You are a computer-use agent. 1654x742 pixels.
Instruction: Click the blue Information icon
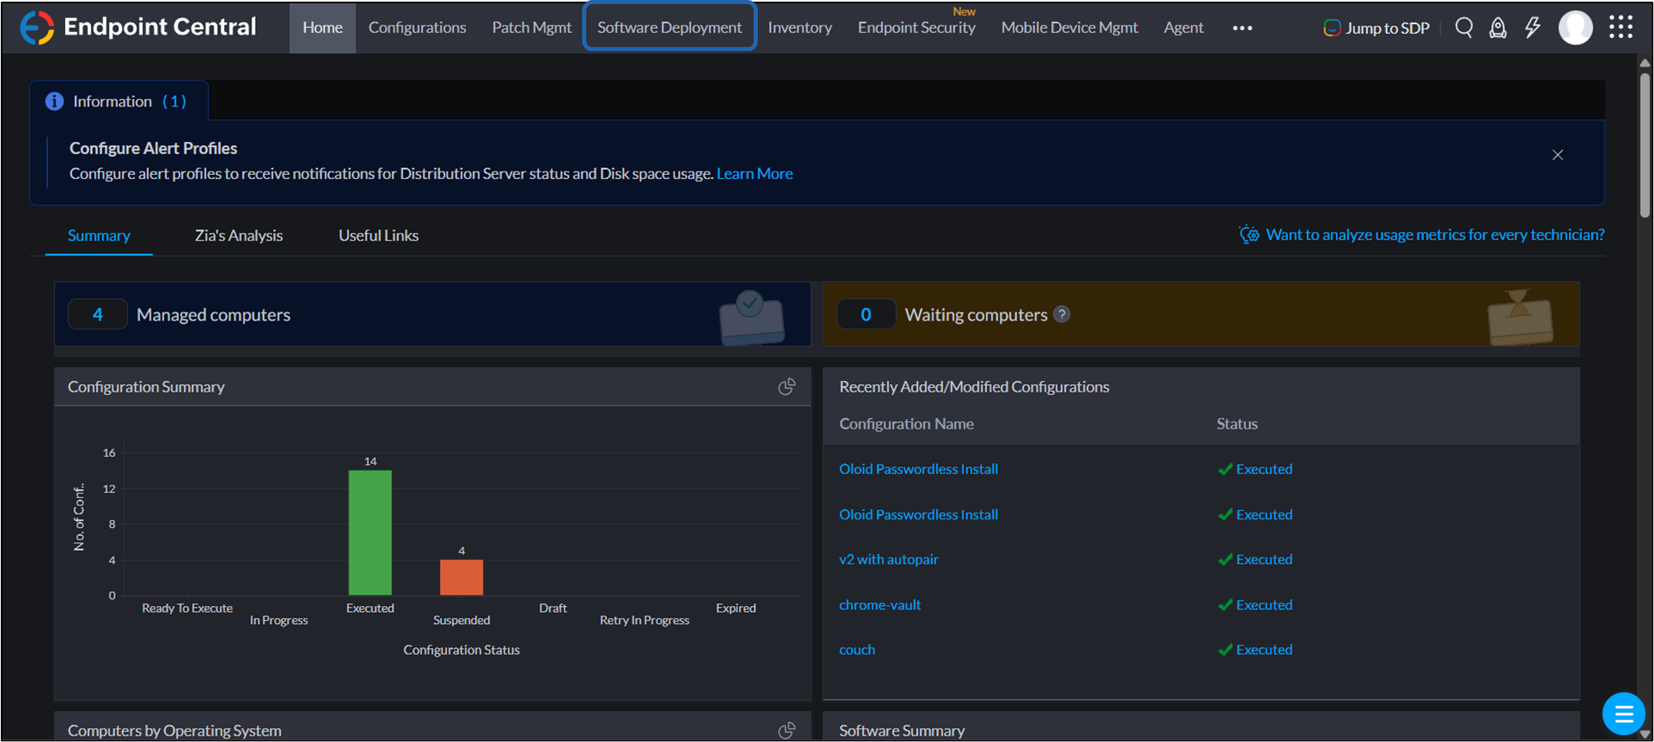pyautogui.click(x=54, y=101)
